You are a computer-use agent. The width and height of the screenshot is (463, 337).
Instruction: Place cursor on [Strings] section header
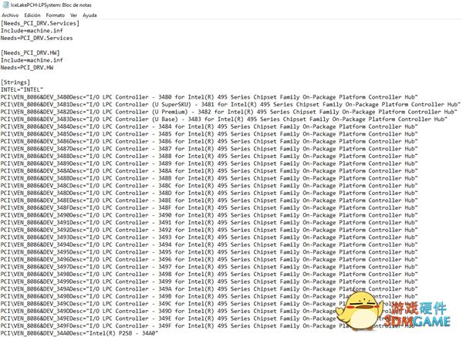15,83
